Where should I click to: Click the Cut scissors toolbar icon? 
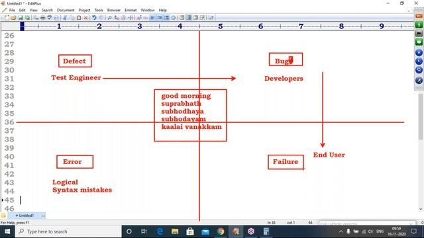pos(65,18)
